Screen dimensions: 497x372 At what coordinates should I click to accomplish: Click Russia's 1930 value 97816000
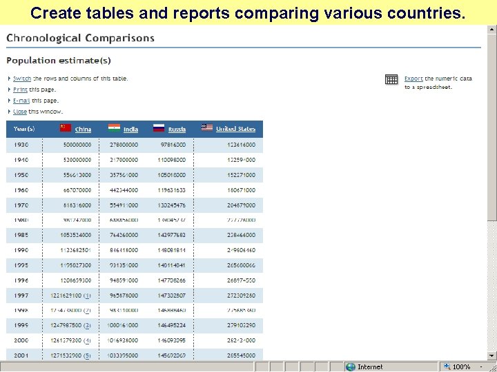click(173, 145)
